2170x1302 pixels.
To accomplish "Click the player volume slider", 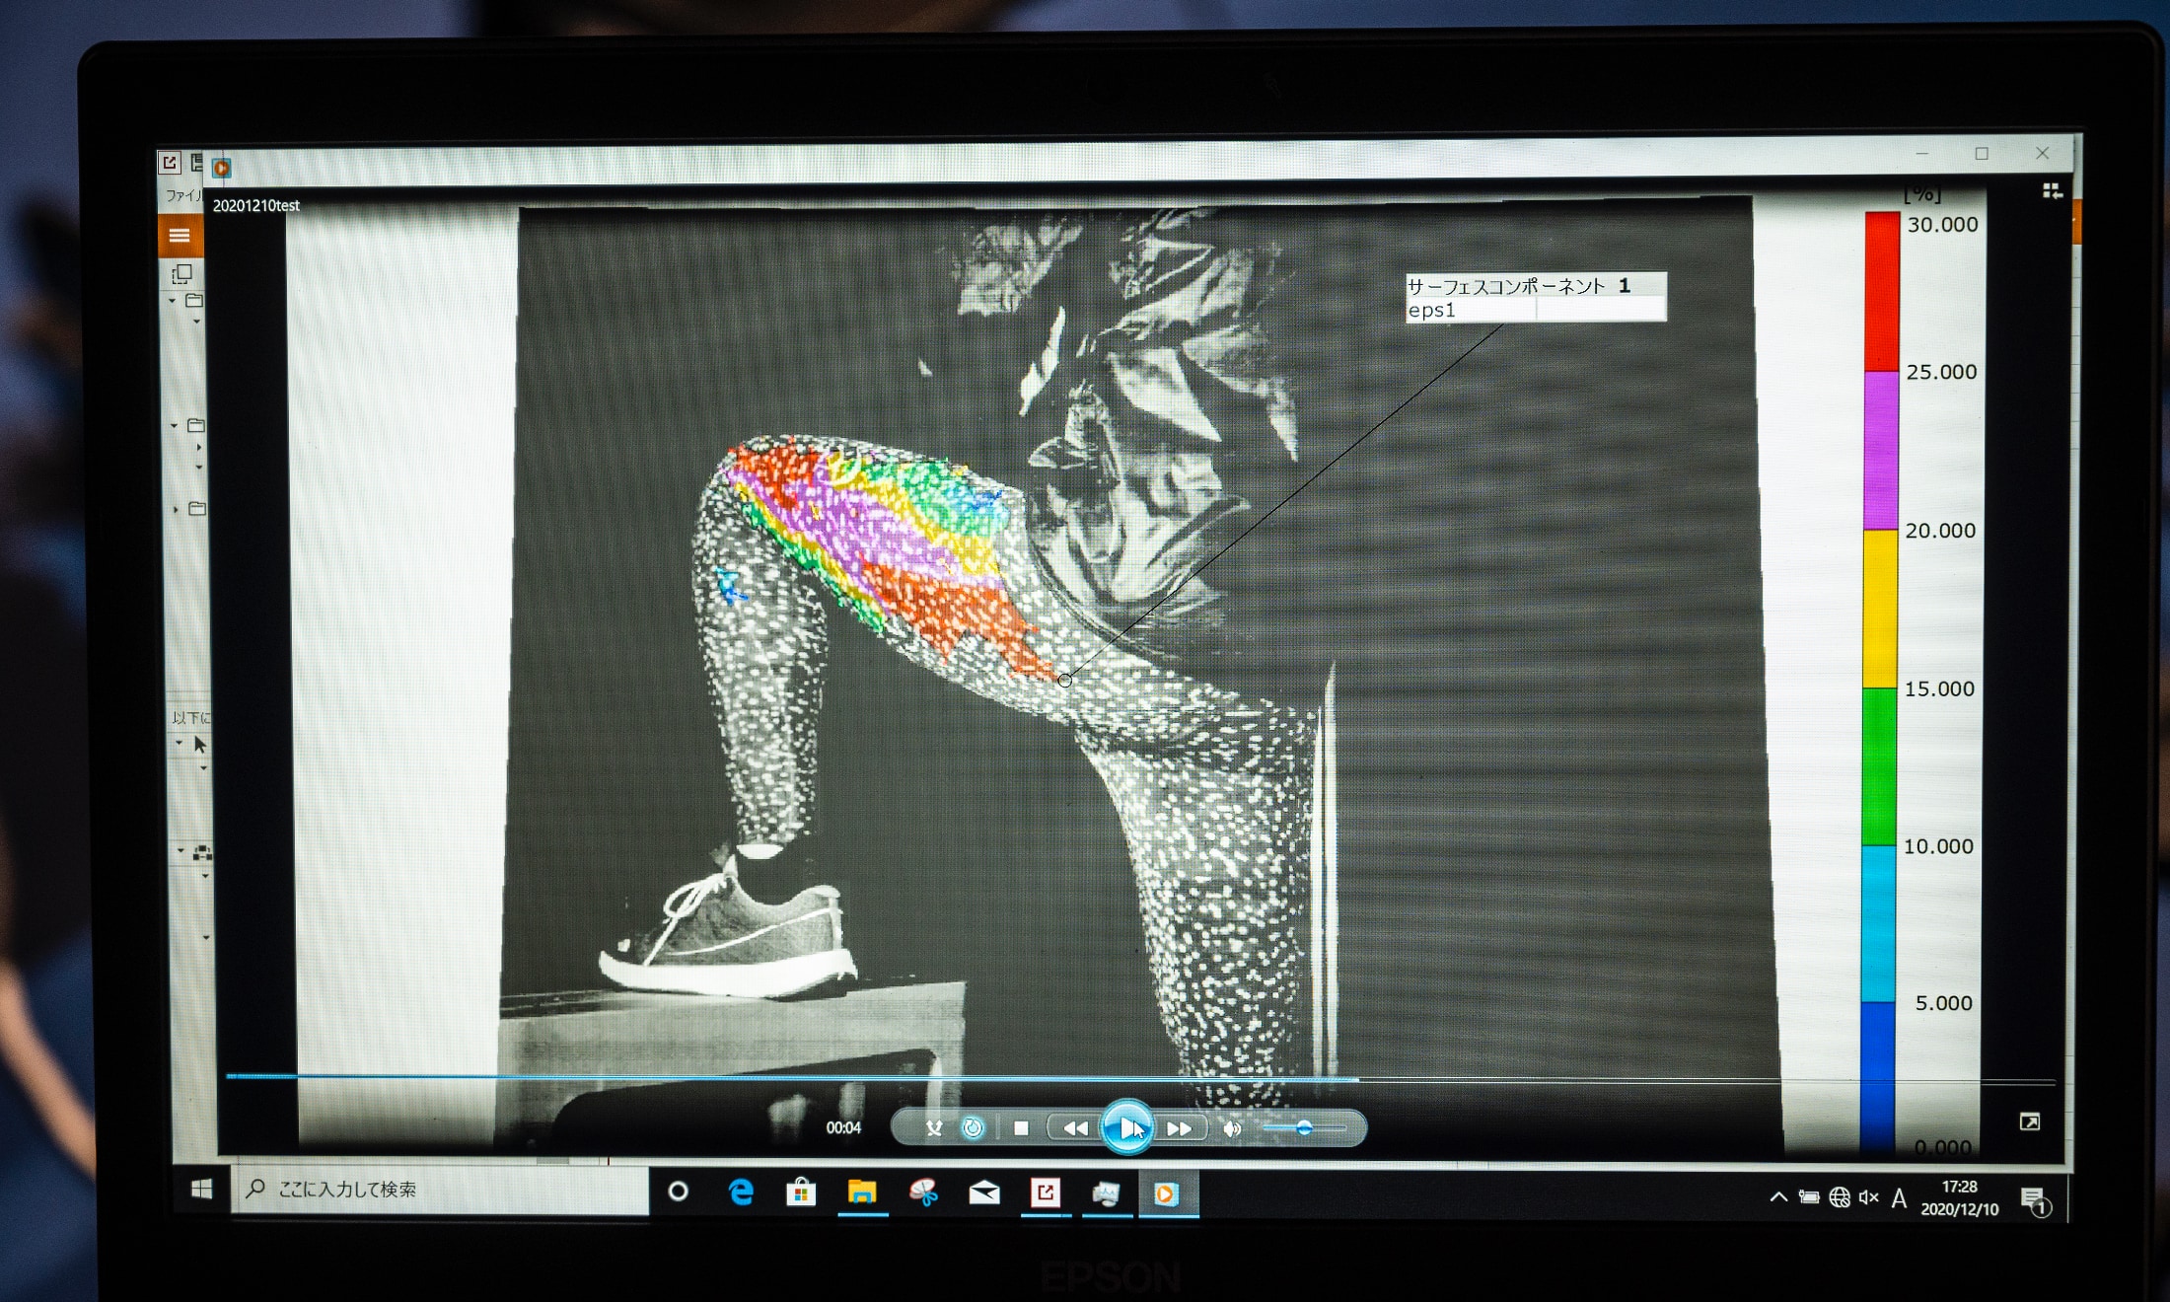I will (1304, 1128).
